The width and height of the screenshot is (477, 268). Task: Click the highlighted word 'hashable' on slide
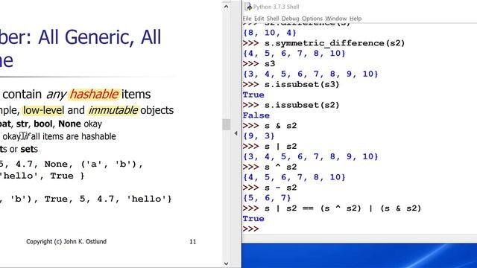pos(94,95)
